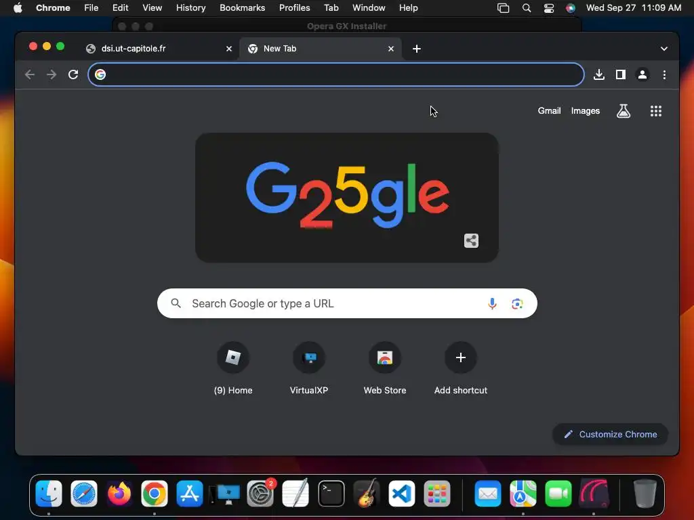Open the Edit menu
The width and height of the screenshot is (694, 520).
click(x=120, y=7)
